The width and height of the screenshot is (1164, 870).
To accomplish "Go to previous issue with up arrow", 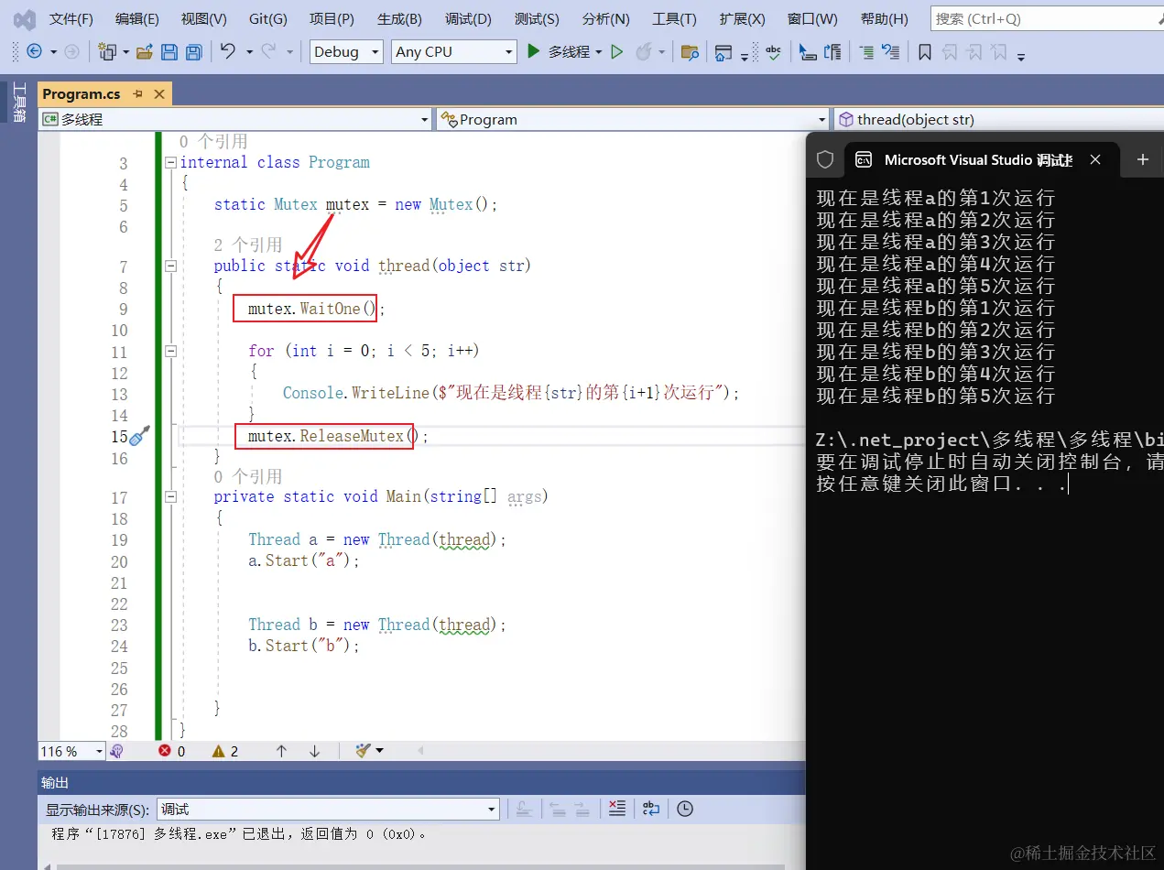I will point(281,751).
